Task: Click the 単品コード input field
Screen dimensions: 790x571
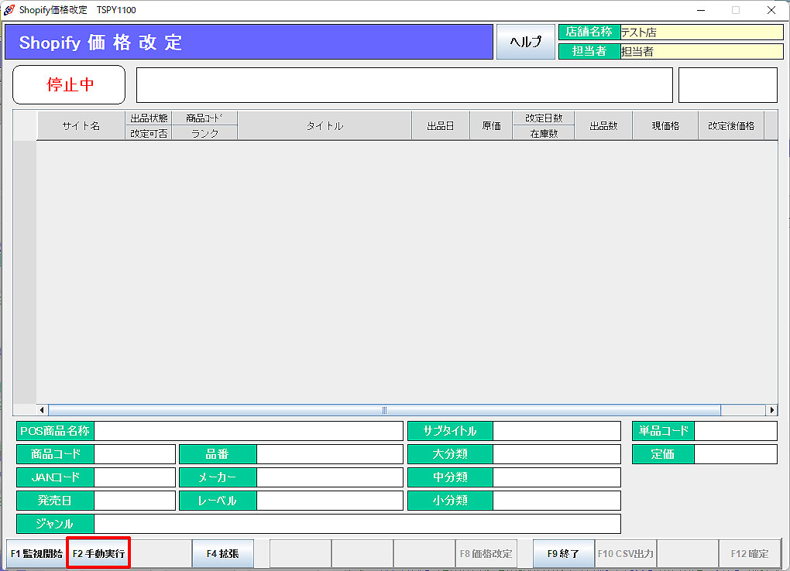Action: [x=735, y=431]
